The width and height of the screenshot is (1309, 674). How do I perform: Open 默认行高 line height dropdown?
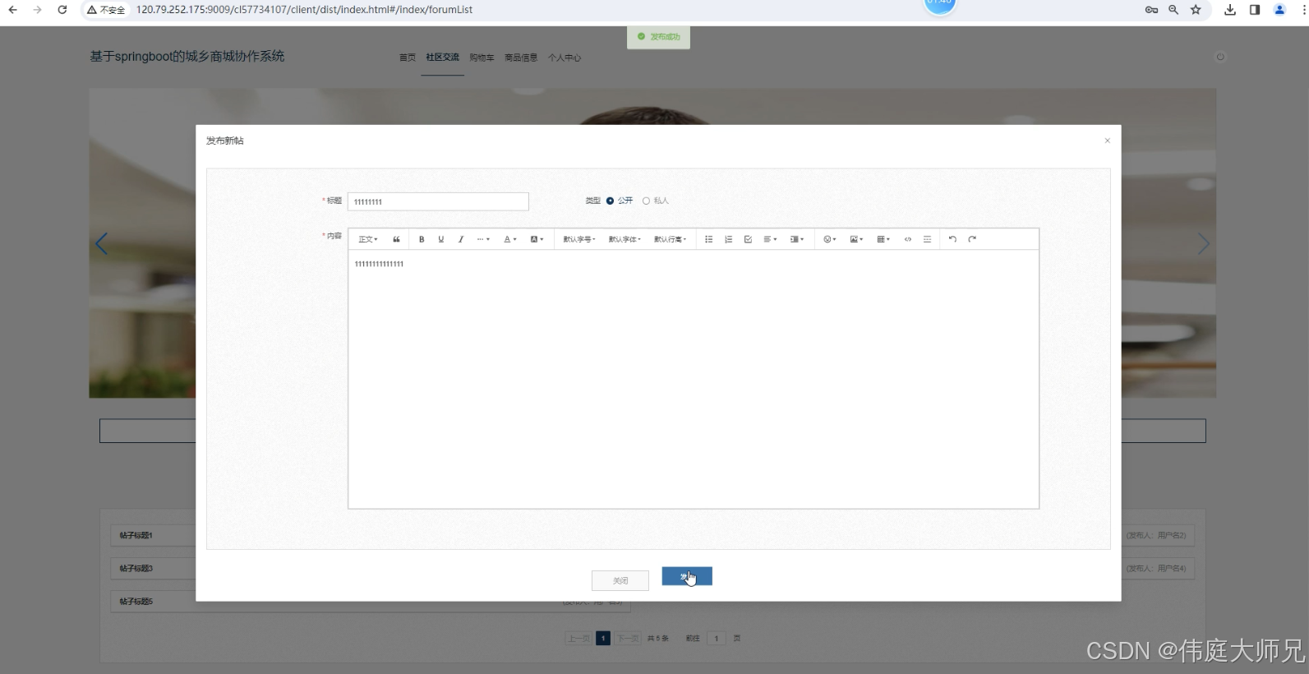670,239
